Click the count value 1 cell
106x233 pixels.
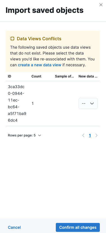(33, 103)
